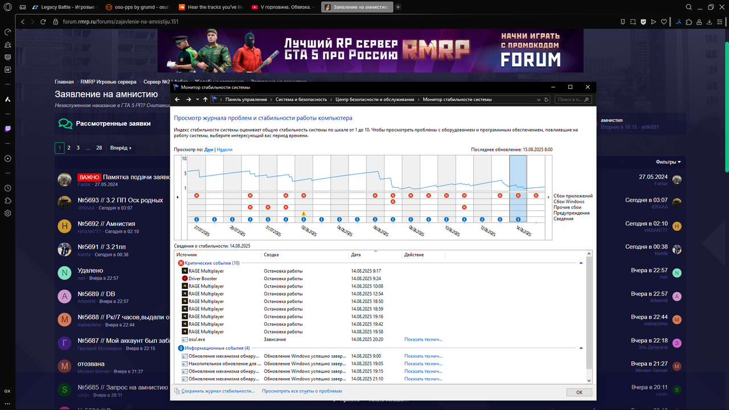Collapse the Critical events group
This screenshot has width=729, height=410.
click(581, 263)
